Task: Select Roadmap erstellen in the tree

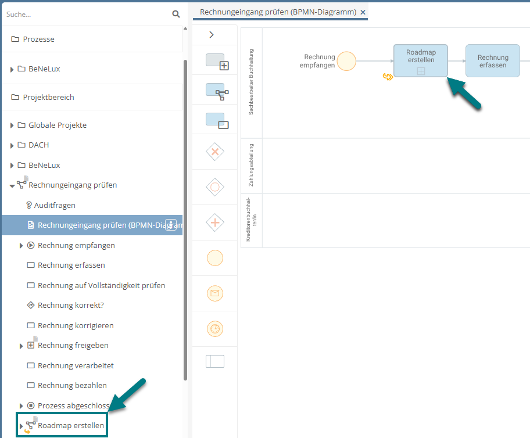Action: 71,425
